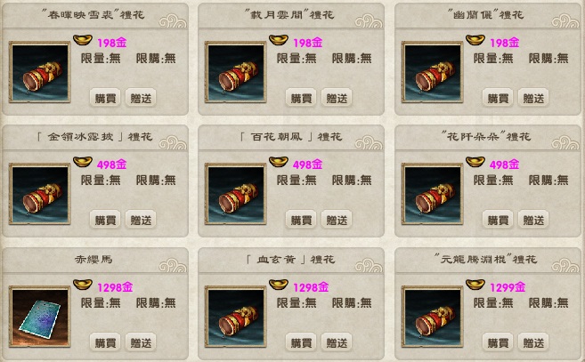Click the gold ingot beside 赤纓馬 price

pyautogui.click(x=83, y=285)
